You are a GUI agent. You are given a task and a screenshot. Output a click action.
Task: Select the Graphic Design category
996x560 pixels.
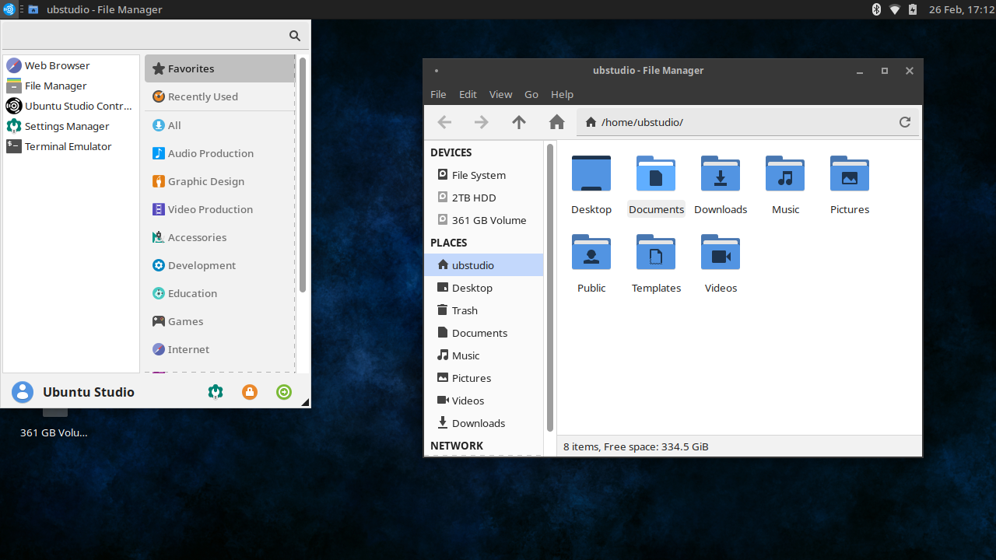pyautogui.click(x=205, y=181)
